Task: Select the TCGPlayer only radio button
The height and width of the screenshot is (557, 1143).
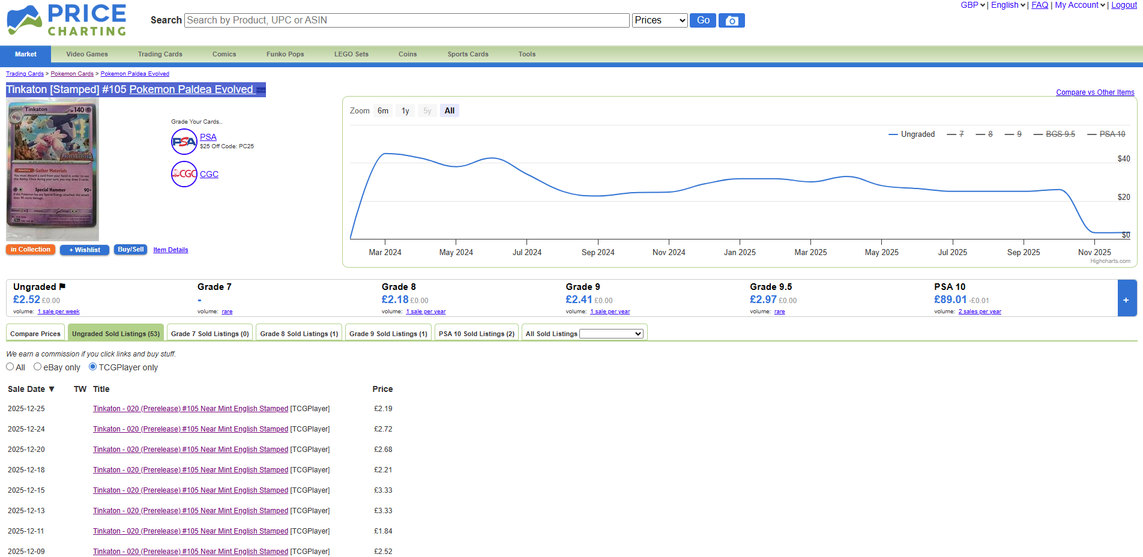Action: (x=93, y=367)
